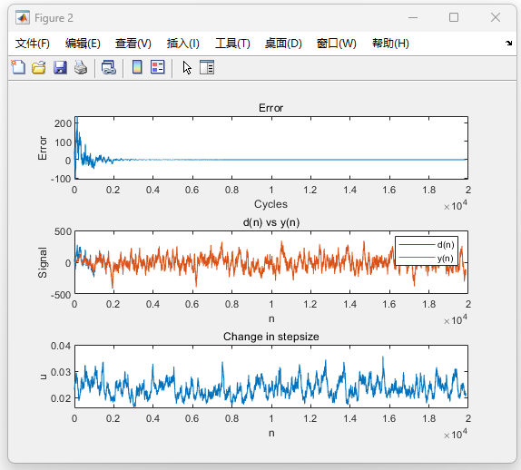Open the 帮助(H) menu
The height and width of the screenshot is (470, 521).
[390, 44]
